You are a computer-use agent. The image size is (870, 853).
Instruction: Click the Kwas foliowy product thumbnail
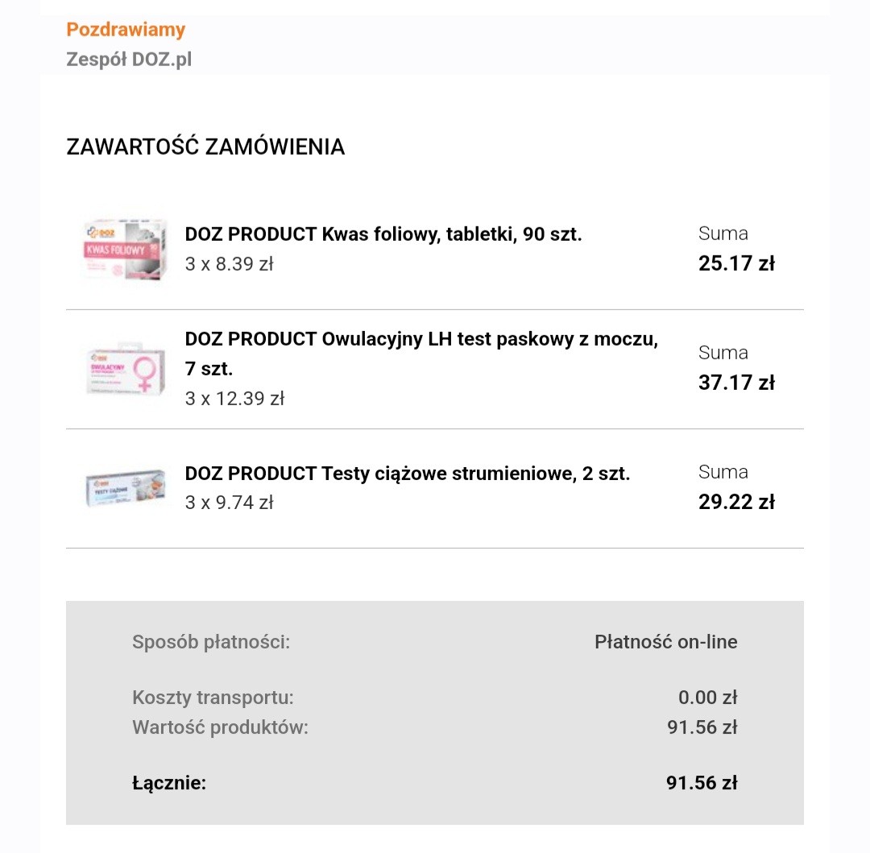(126, 250)
